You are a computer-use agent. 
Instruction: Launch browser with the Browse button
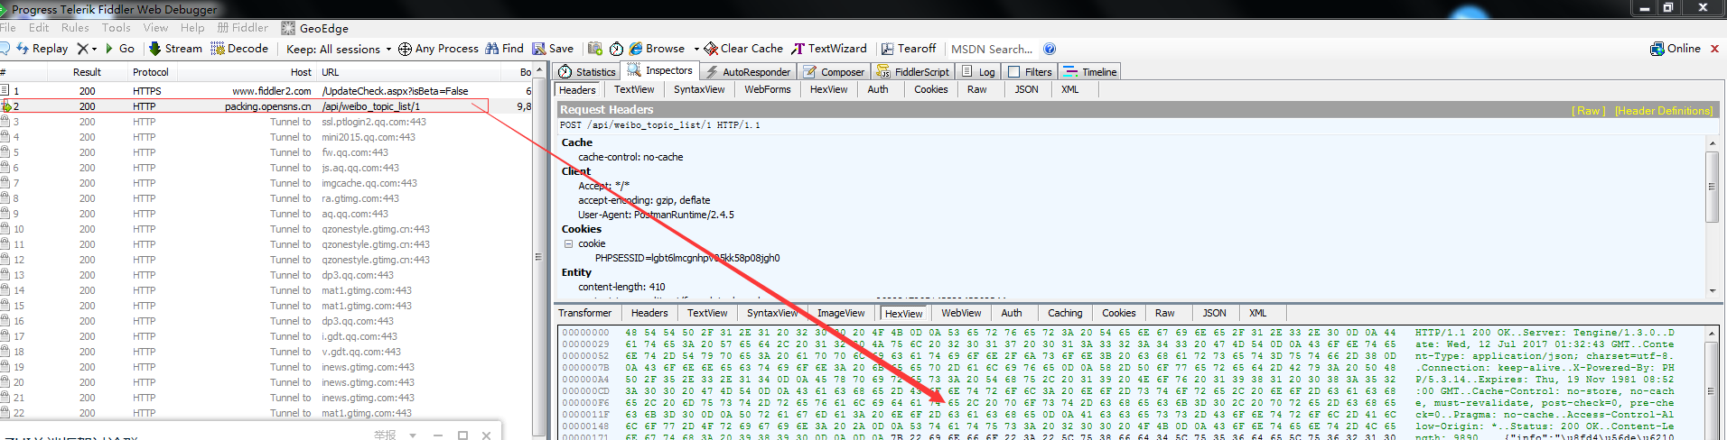pos(658,49)
